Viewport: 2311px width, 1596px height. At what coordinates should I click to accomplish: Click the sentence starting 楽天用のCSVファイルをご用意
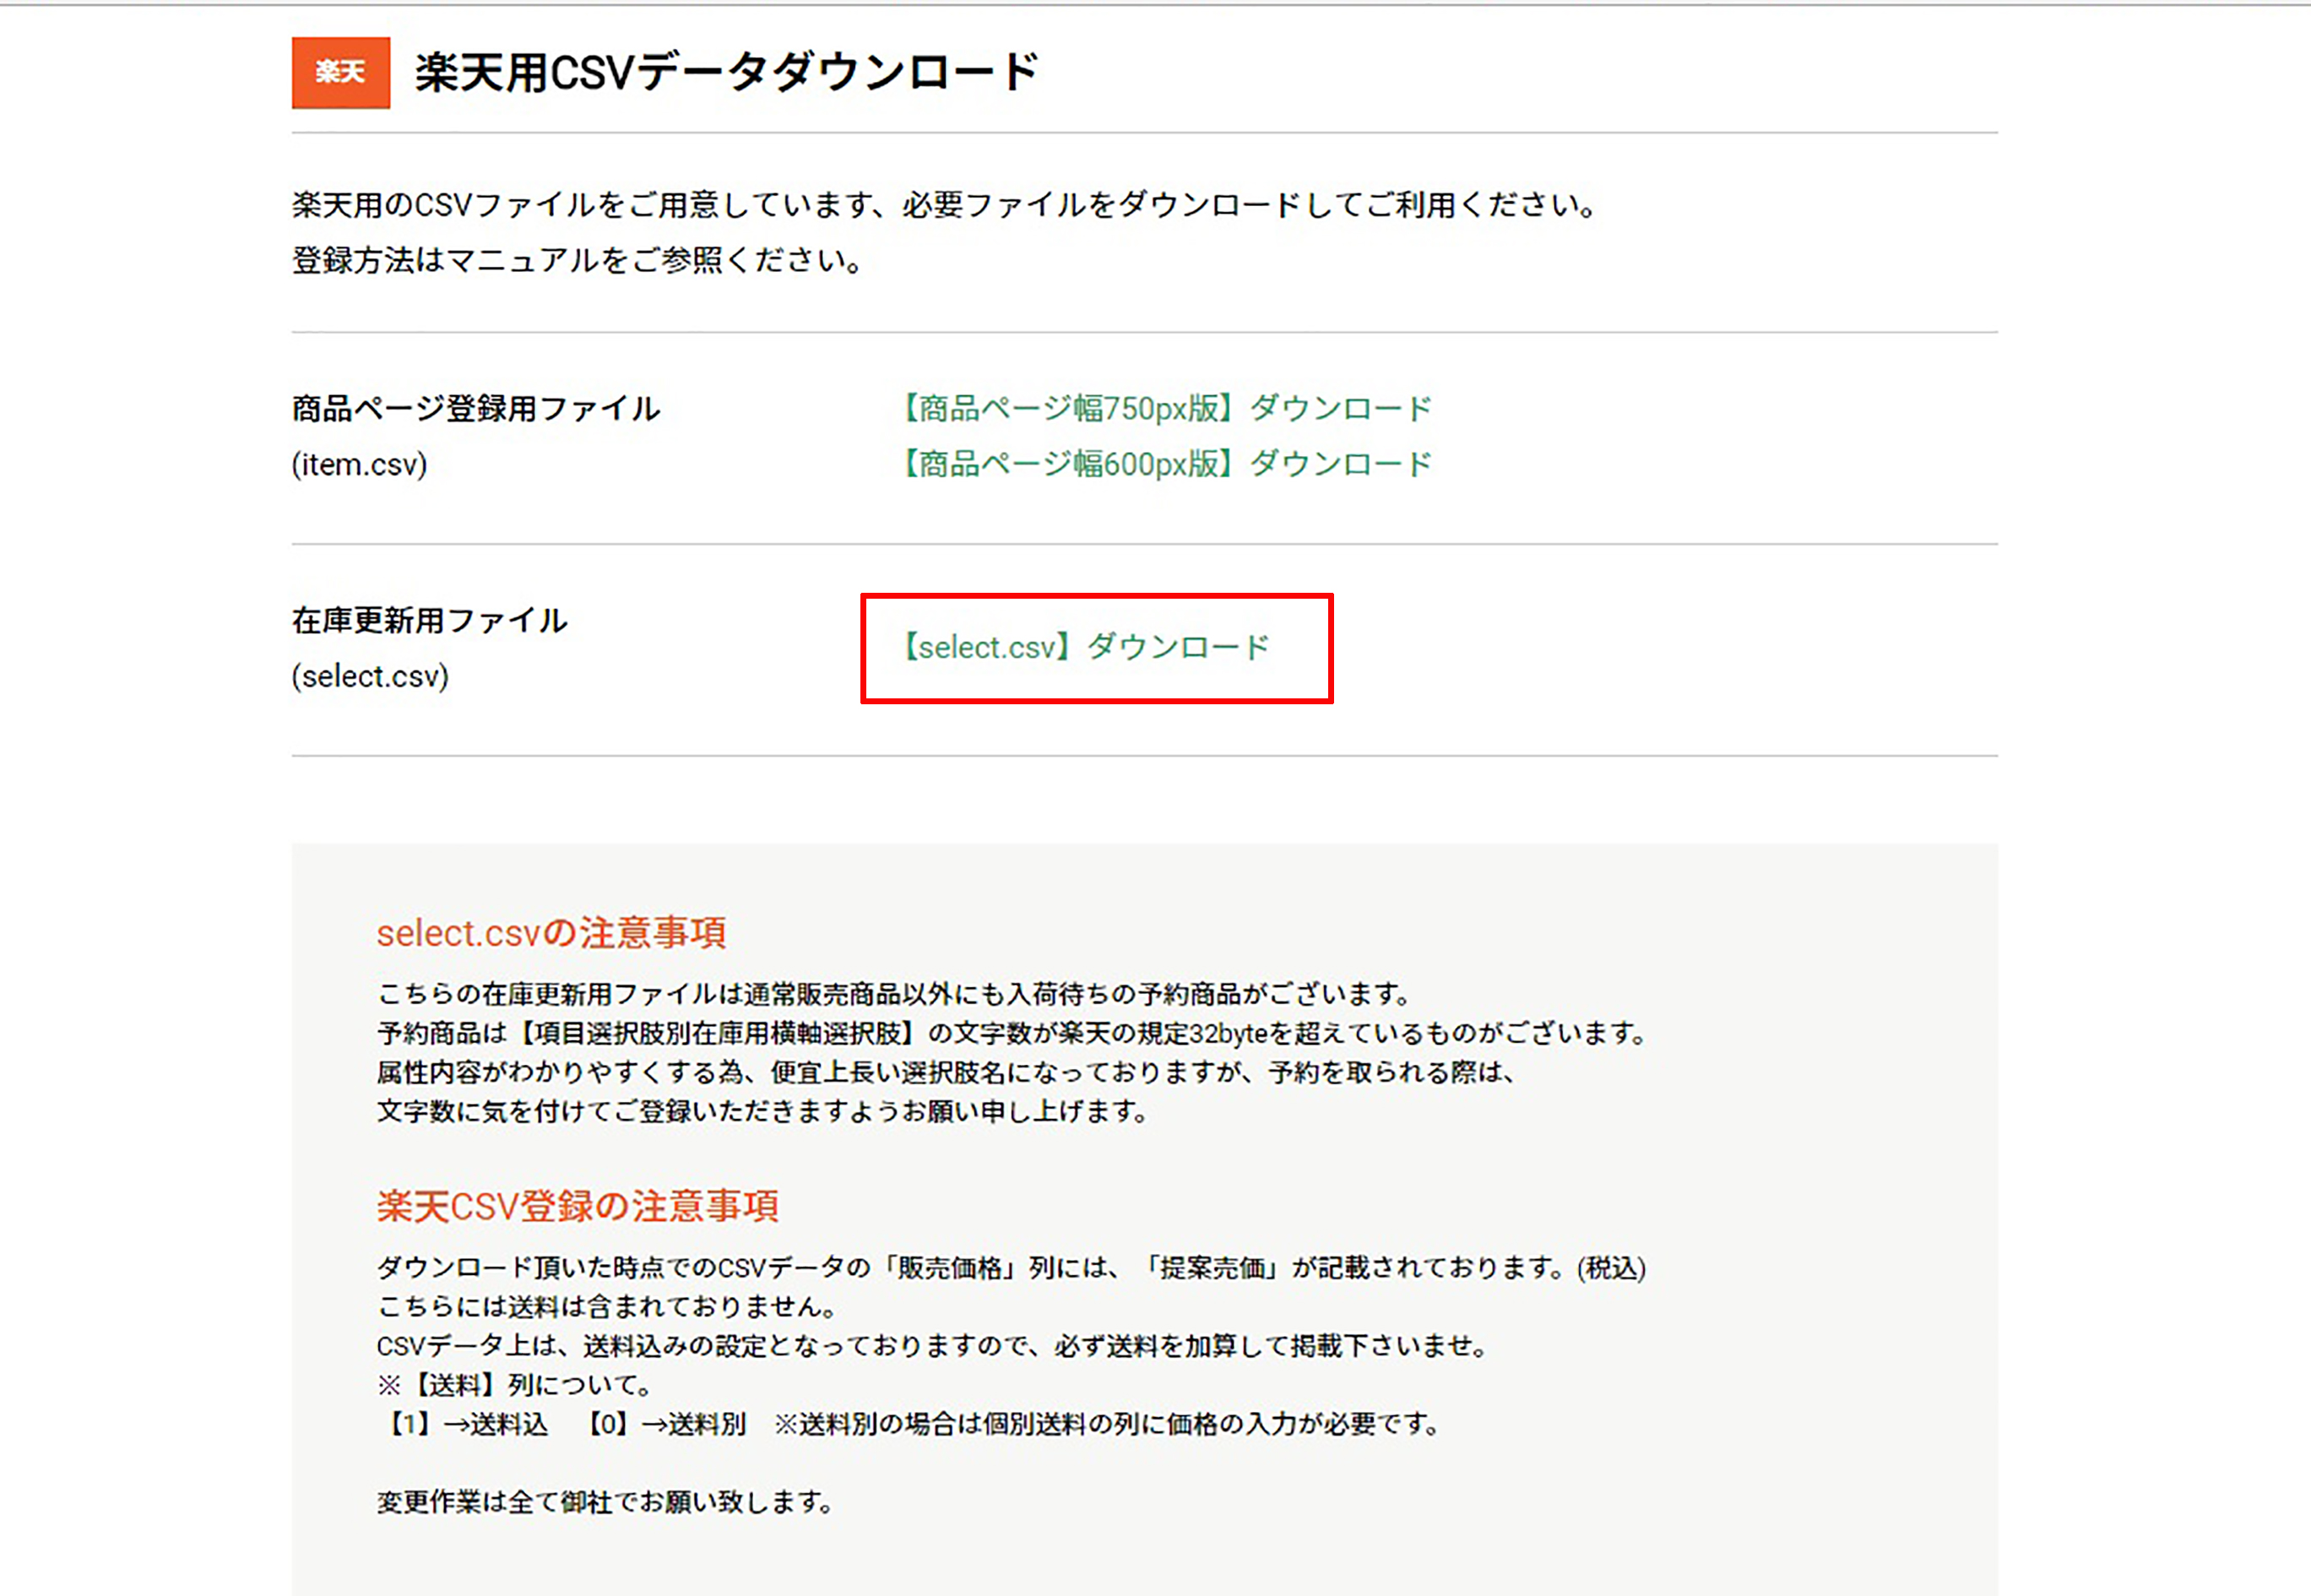tap(945, 205)
